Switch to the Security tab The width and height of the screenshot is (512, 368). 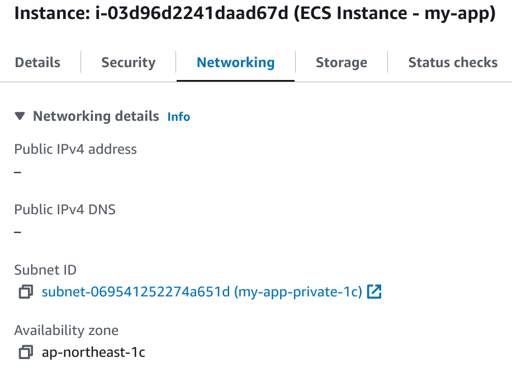pos(128,62)
